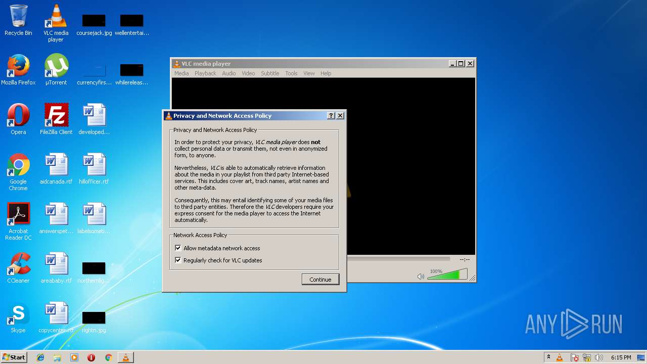Screen dimensions: 647x364
Task: Select labelsometi... document icon
Action: click(x=94, y=218)
